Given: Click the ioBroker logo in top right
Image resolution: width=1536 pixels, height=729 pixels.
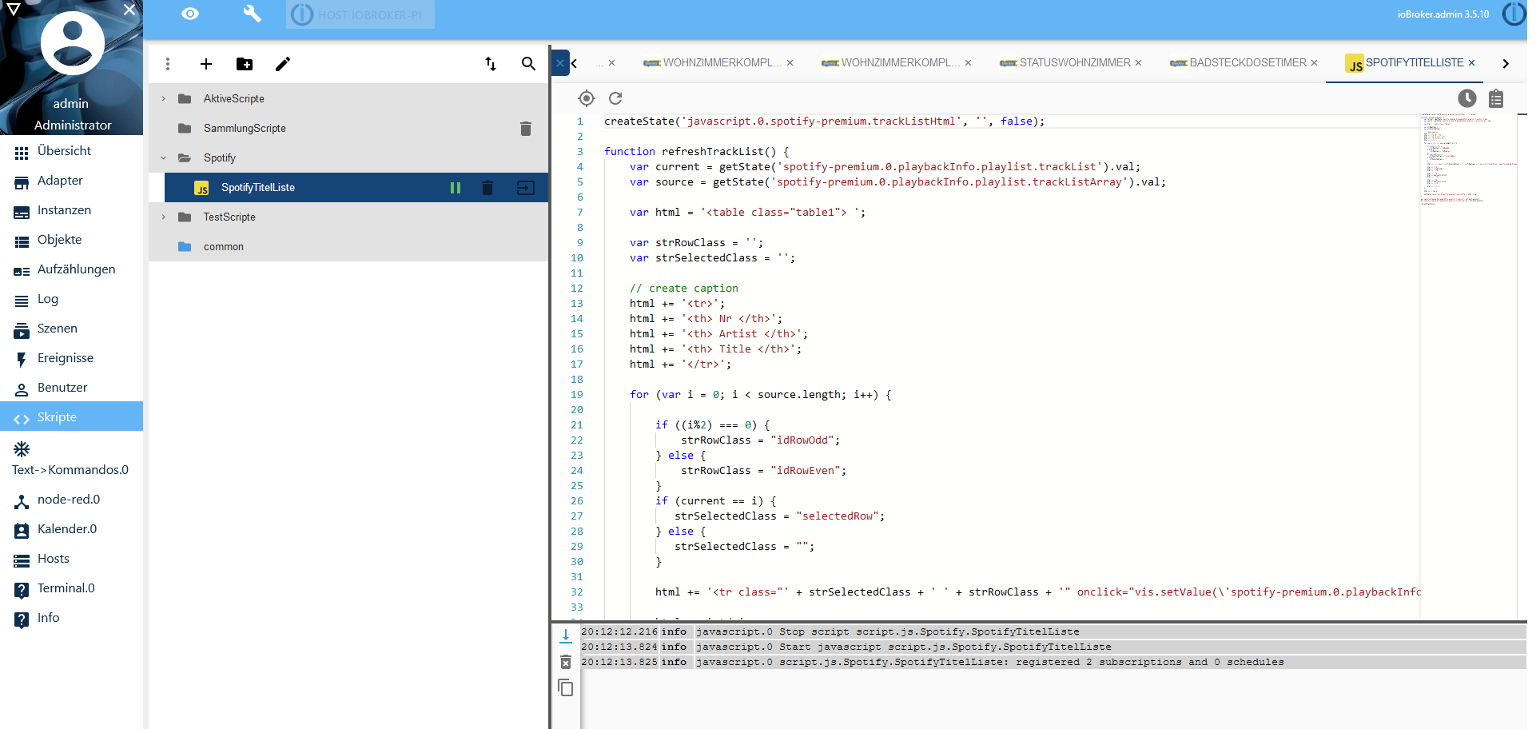Looking at the screenshot, I should click(x=1514, y=14).
